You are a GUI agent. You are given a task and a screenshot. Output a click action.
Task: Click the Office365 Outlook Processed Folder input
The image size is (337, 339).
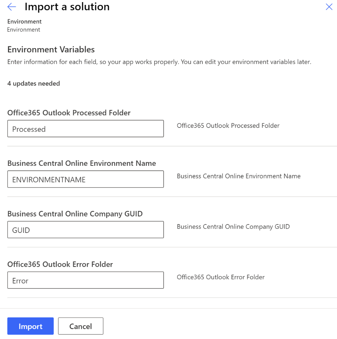pyautogui.click(x=85, y=129)
